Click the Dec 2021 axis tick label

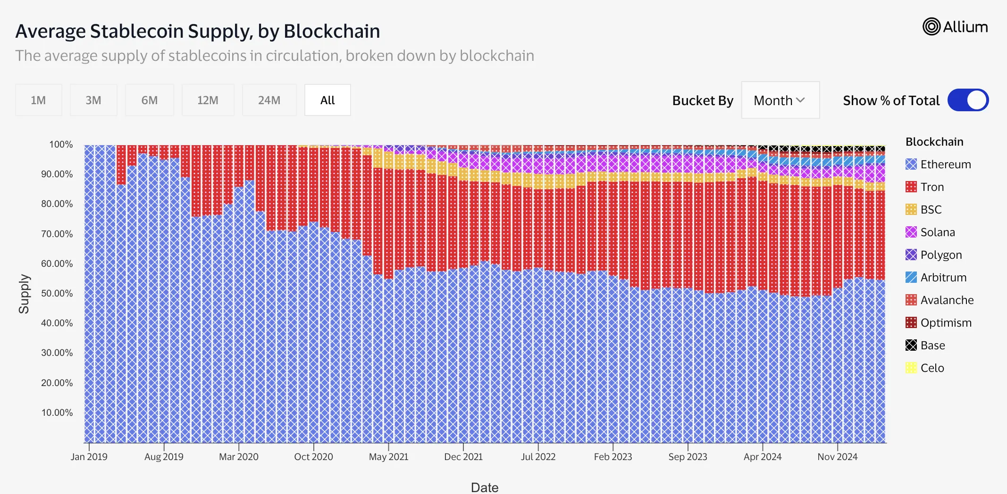pos(463,456)
